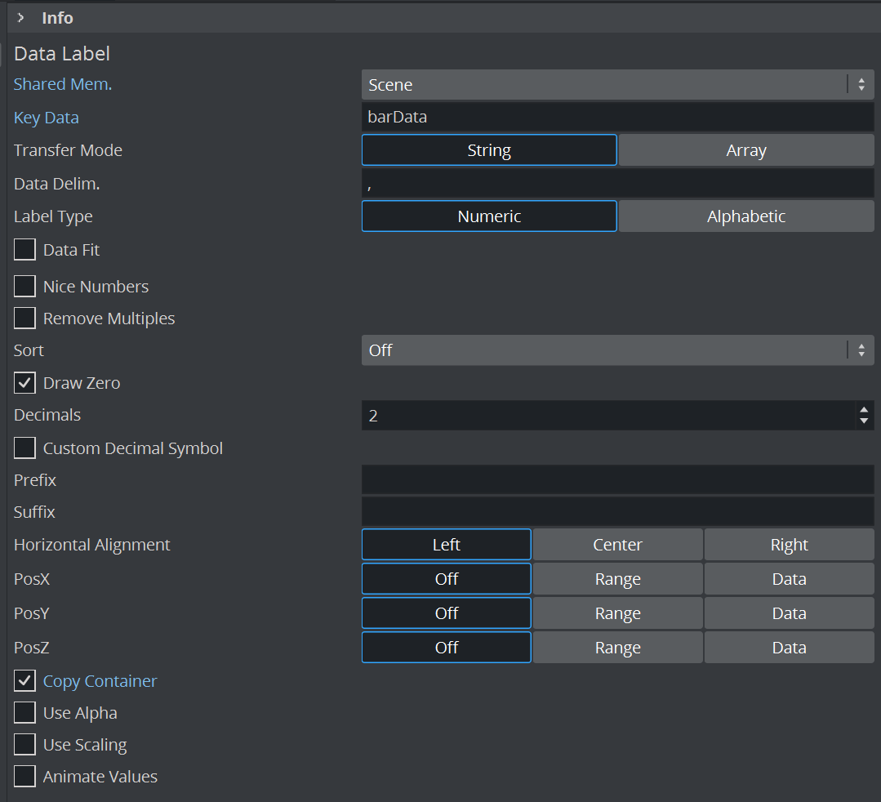Enable the Data Fit checkbox
Screen dimensions: 881x802
pyautogui.click(x=25, y=250)
